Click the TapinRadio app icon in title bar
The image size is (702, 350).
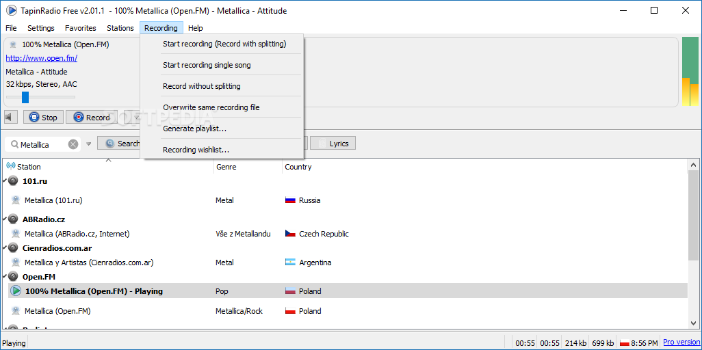tap(11, 10)
